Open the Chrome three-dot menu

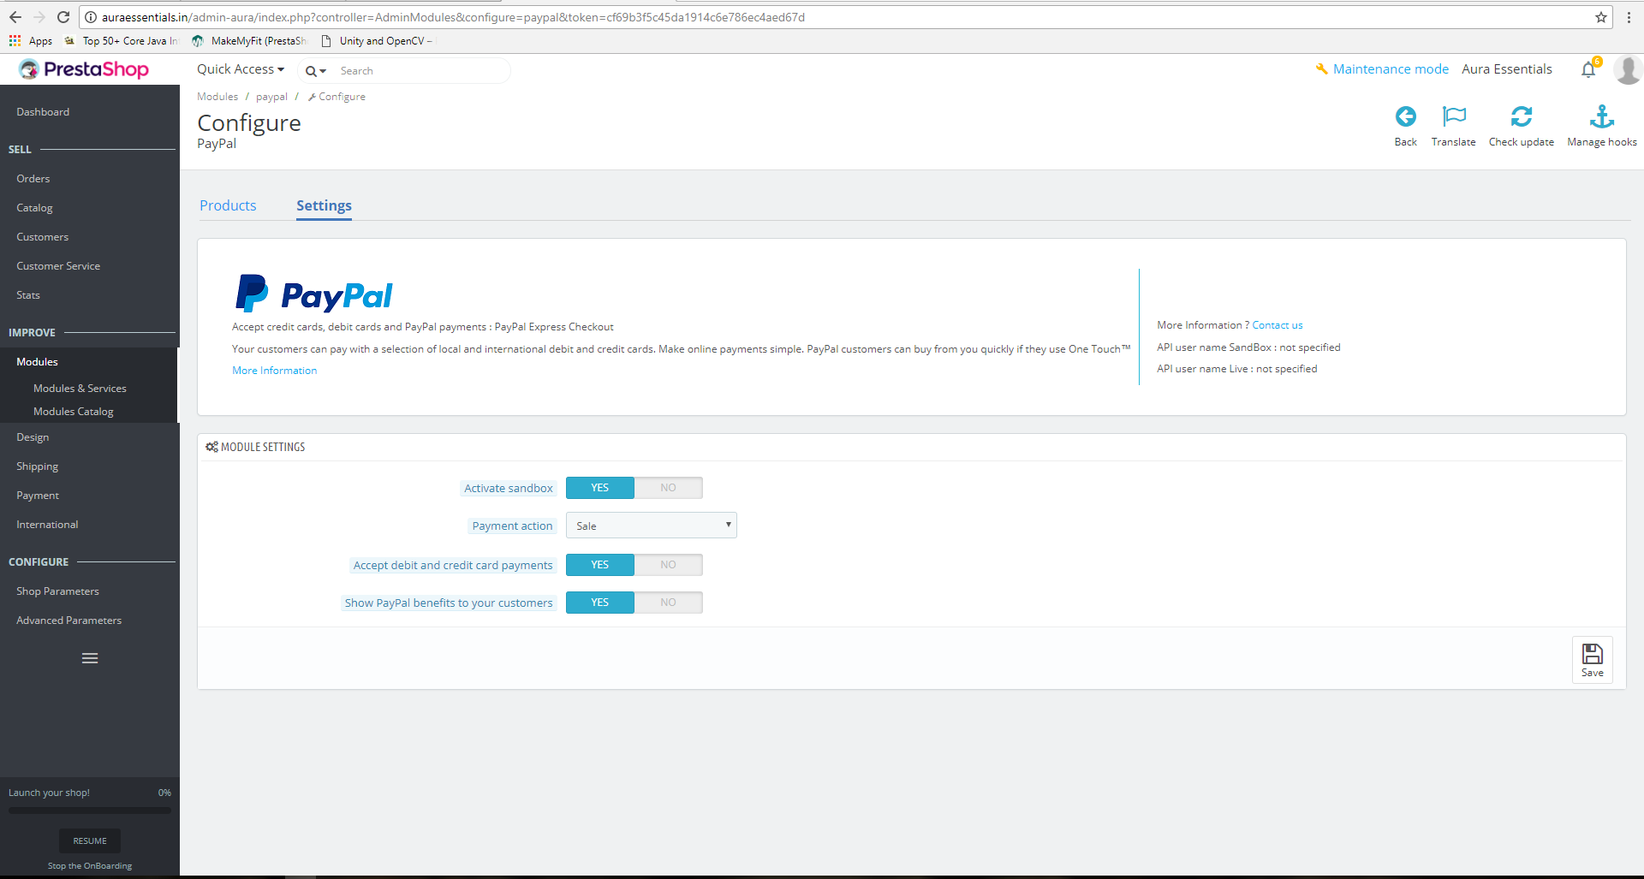[1629, 17]
